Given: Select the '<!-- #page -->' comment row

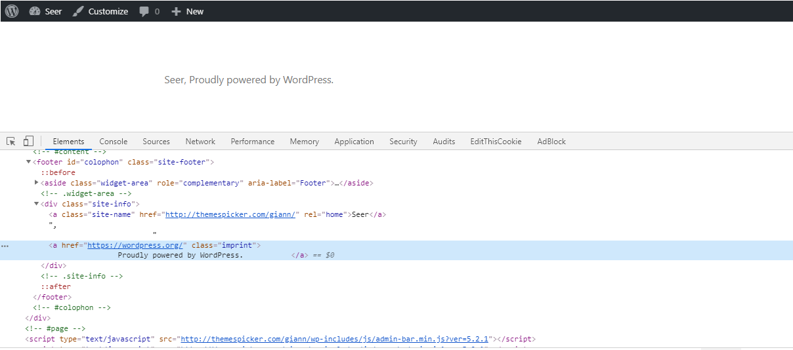Looking at the screenshot, I should 55,328.
